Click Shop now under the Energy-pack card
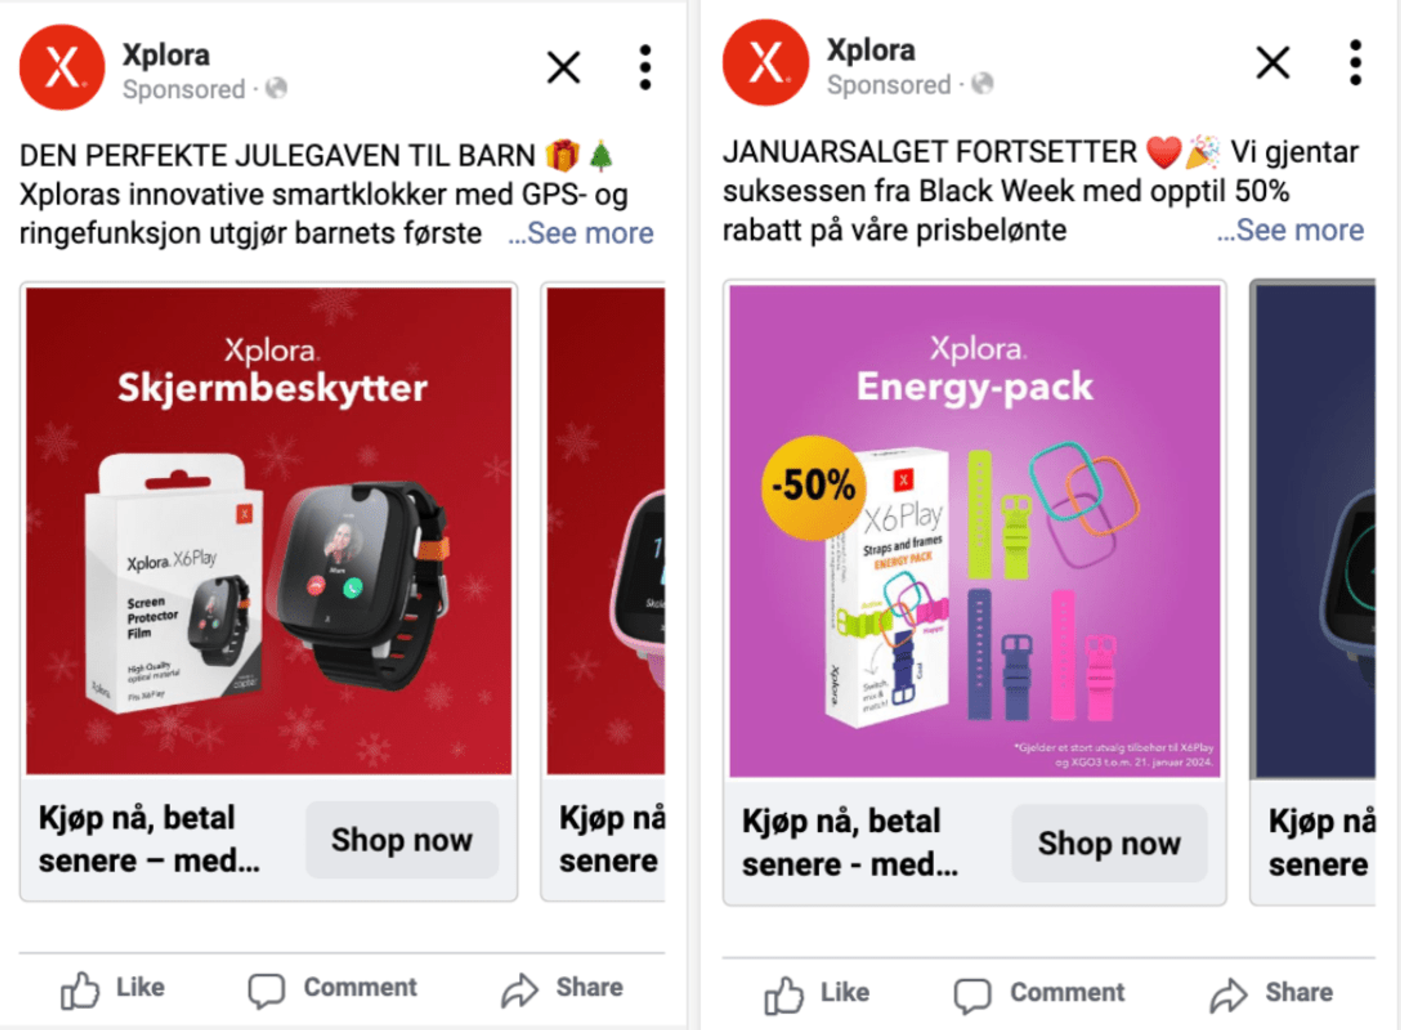Screen dimensions: 1401x1030 coord(1109,843)
